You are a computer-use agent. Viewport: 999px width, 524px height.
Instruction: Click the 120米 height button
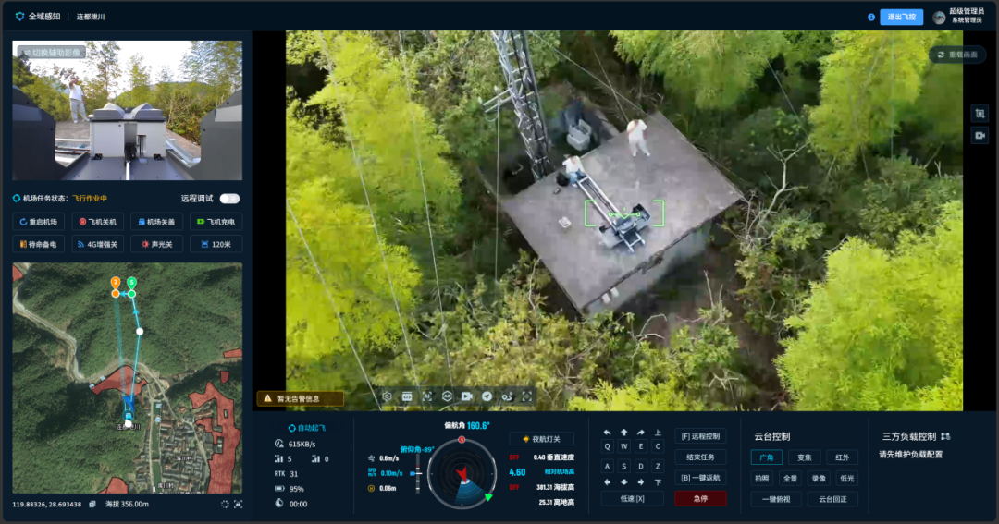tap(216, 244)
